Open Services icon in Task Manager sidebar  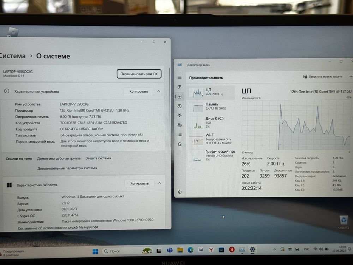pos(180,144)
